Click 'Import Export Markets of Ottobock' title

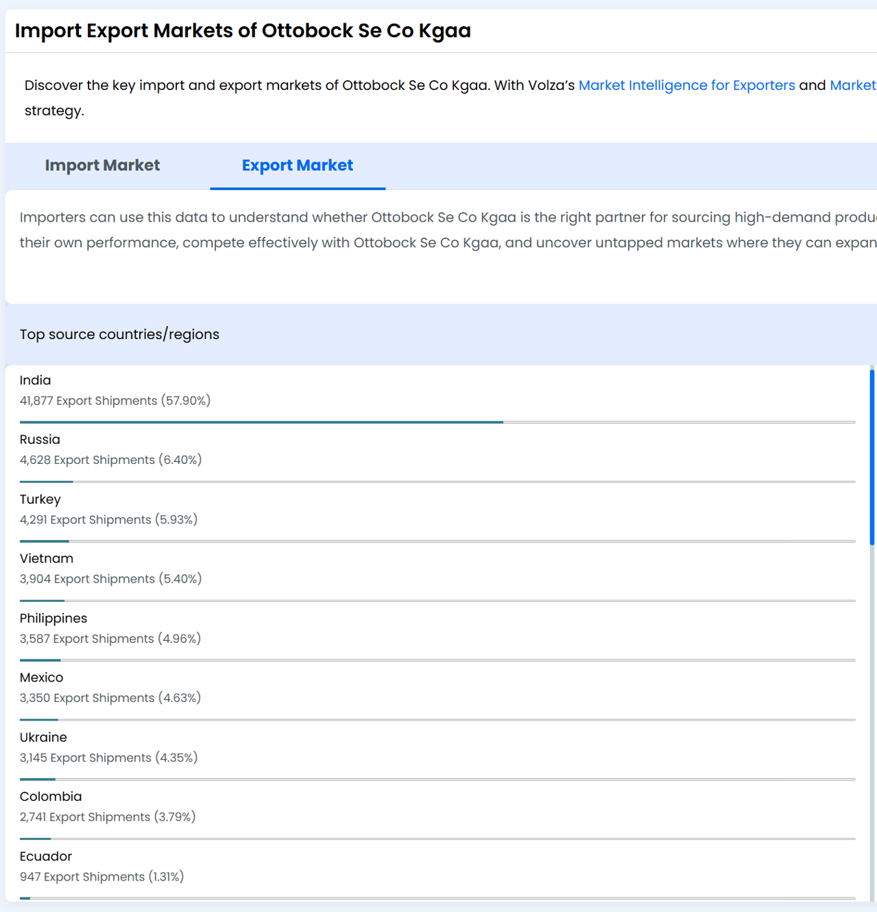(x=243, y=31)
